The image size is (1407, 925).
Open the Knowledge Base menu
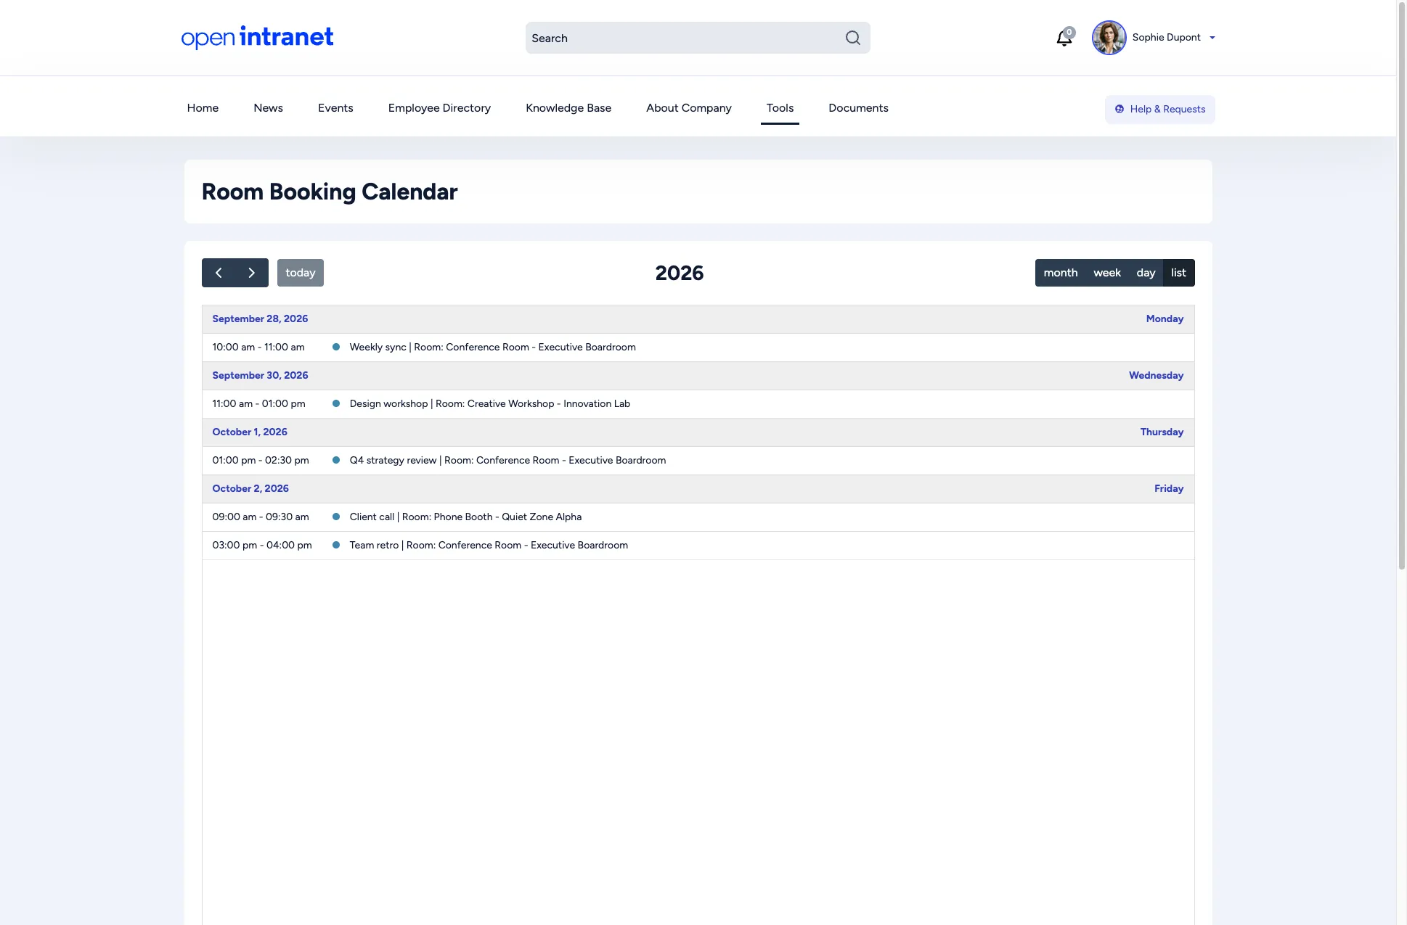click(568, 108)
